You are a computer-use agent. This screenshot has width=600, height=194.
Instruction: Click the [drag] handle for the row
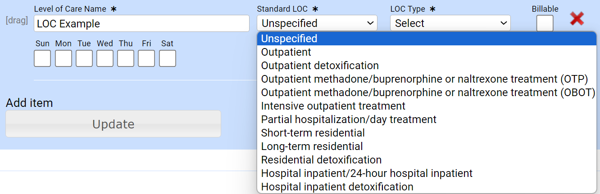[17, 20]
